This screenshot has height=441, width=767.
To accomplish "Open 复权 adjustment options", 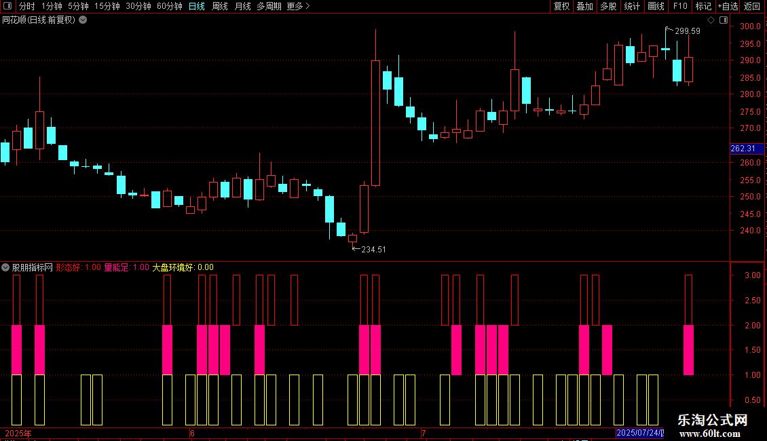I will (561, 6).
